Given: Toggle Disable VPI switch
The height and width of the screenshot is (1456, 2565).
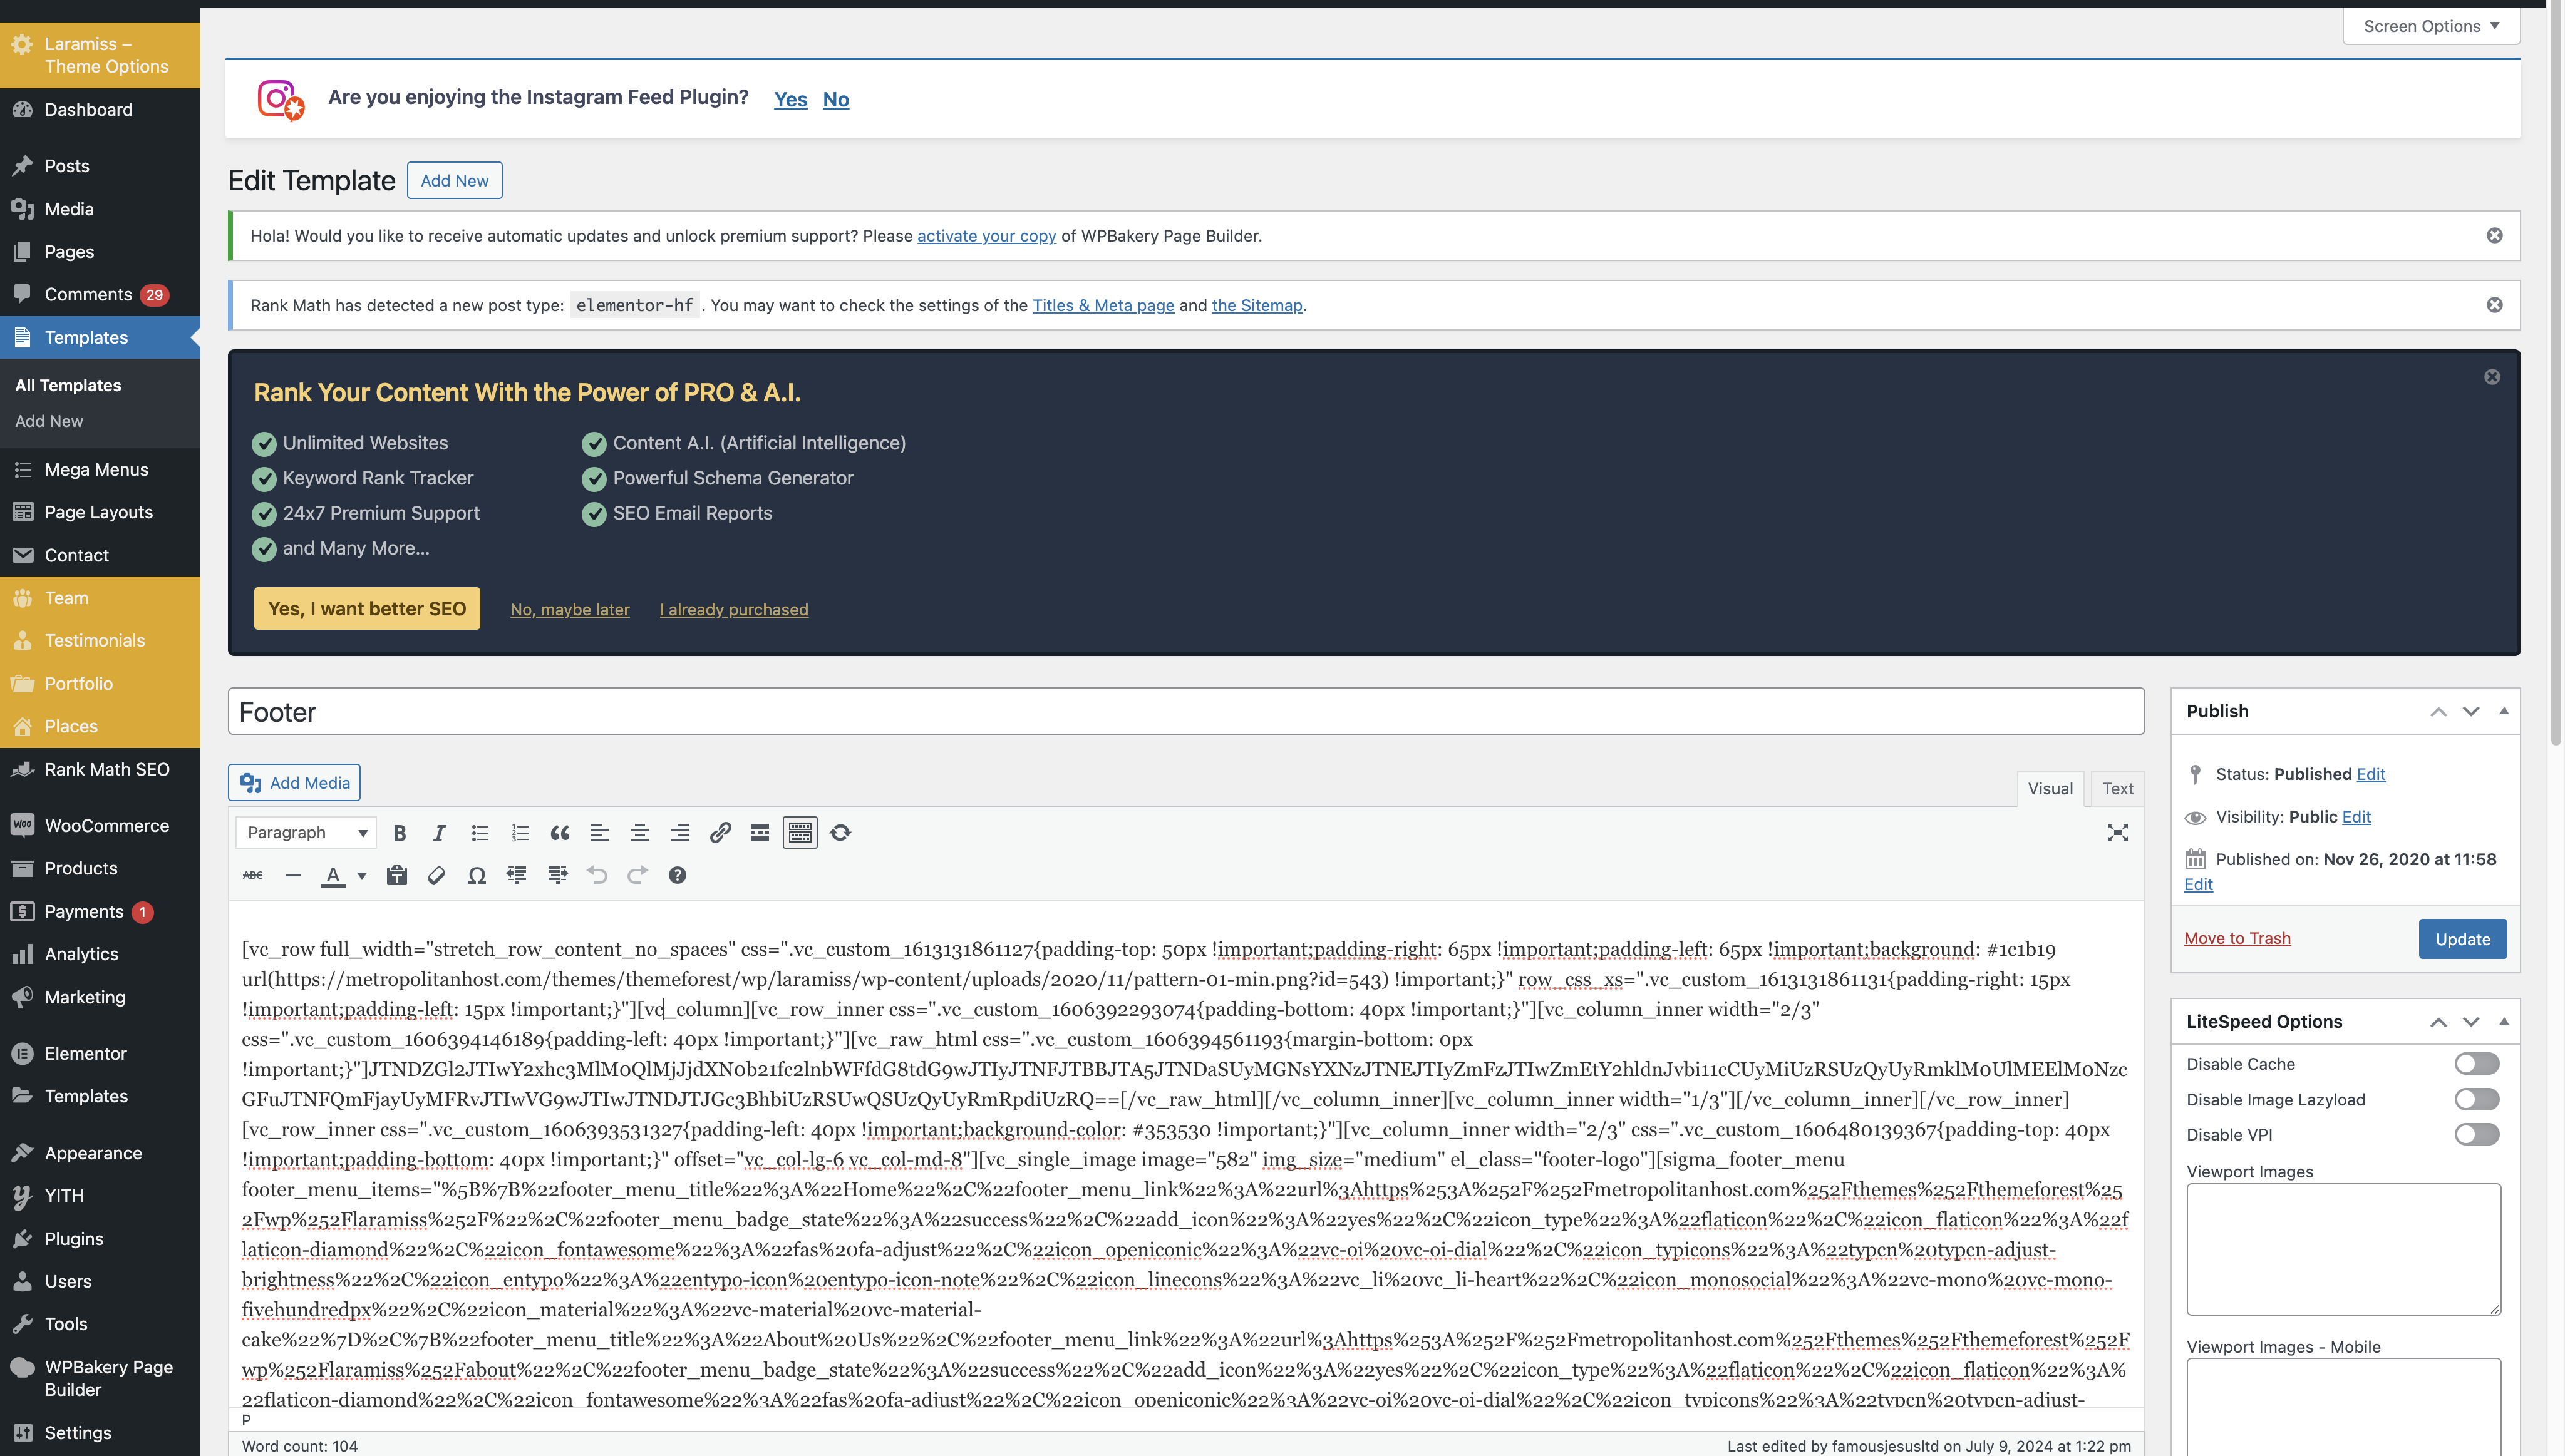Looking at the screenshot, I should tap(2477, 1135).
